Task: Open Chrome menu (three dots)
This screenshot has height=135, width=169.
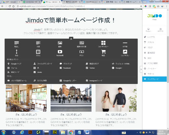Action: 167,6
